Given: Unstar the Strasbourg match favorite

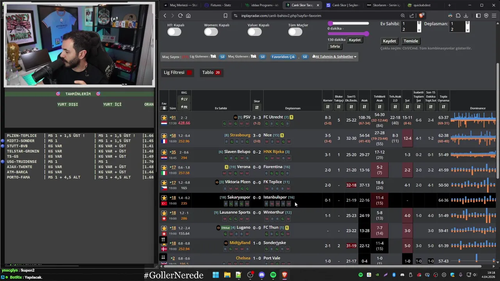Looking at the screenshot, I should [164, 135].
